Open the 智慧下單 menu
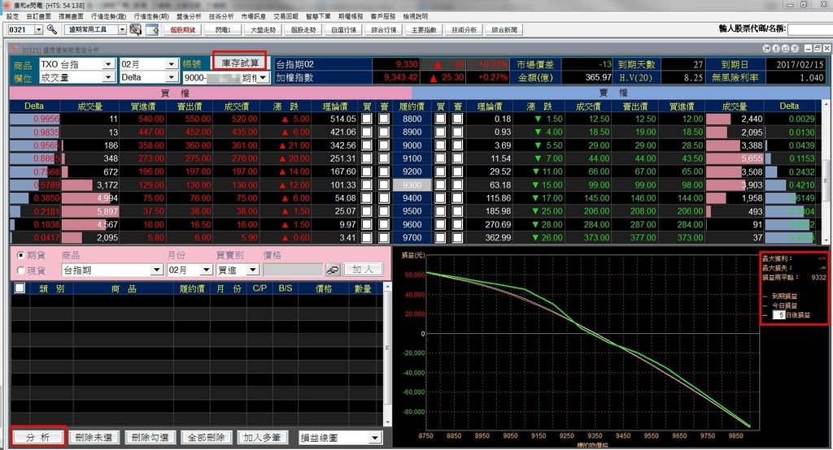This screenshot has width=833, height=450. [318, 16]
